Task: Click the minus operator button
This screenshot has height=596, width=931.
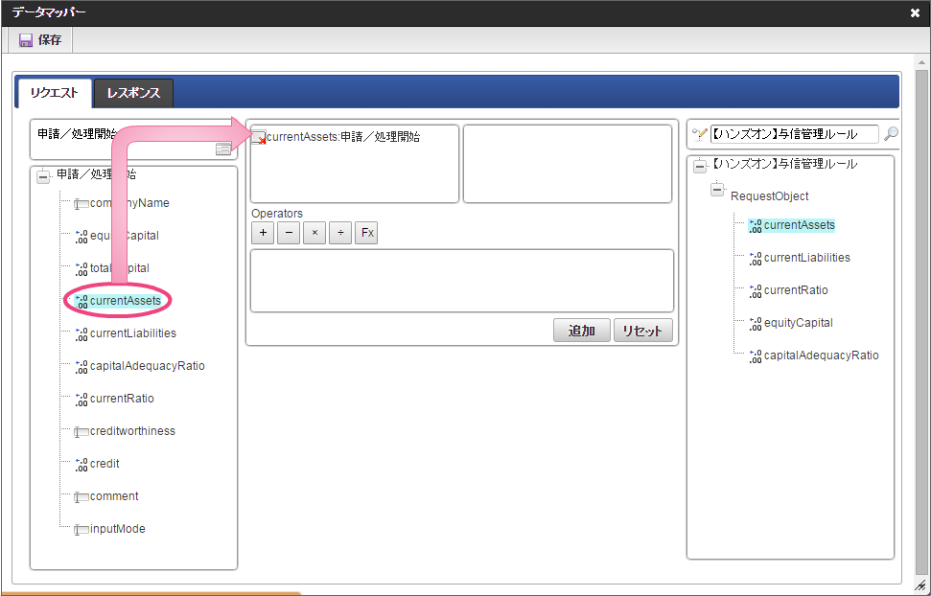Action: [289, 233]
